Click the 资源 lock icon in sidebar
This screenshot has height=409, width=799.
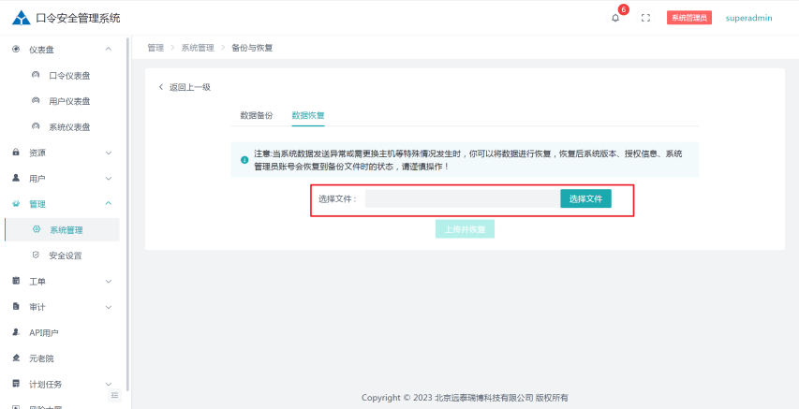coord(16,153)
